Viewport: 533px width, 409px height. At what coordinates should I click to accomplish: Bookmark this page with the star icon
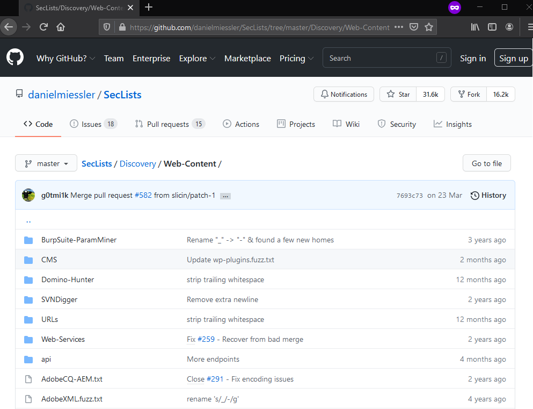click(x=429, y=27)
